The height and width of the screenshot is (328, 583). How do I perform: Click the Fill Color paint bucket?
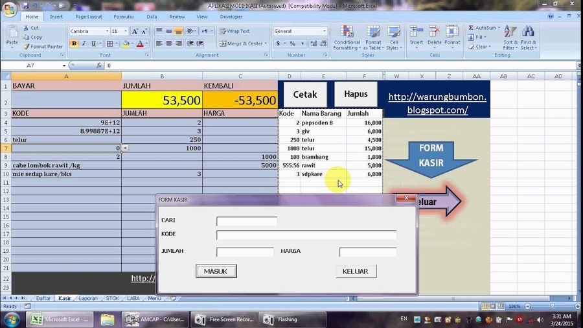[x=126, y=43]
